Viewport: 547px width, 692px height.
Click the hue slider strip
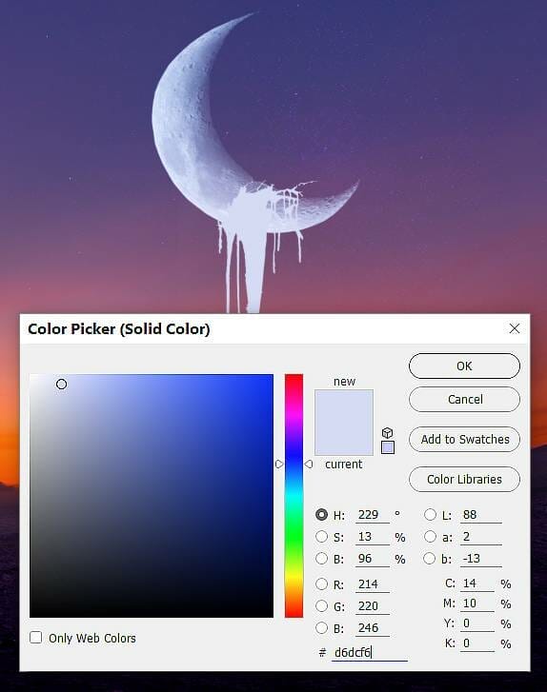294,496
